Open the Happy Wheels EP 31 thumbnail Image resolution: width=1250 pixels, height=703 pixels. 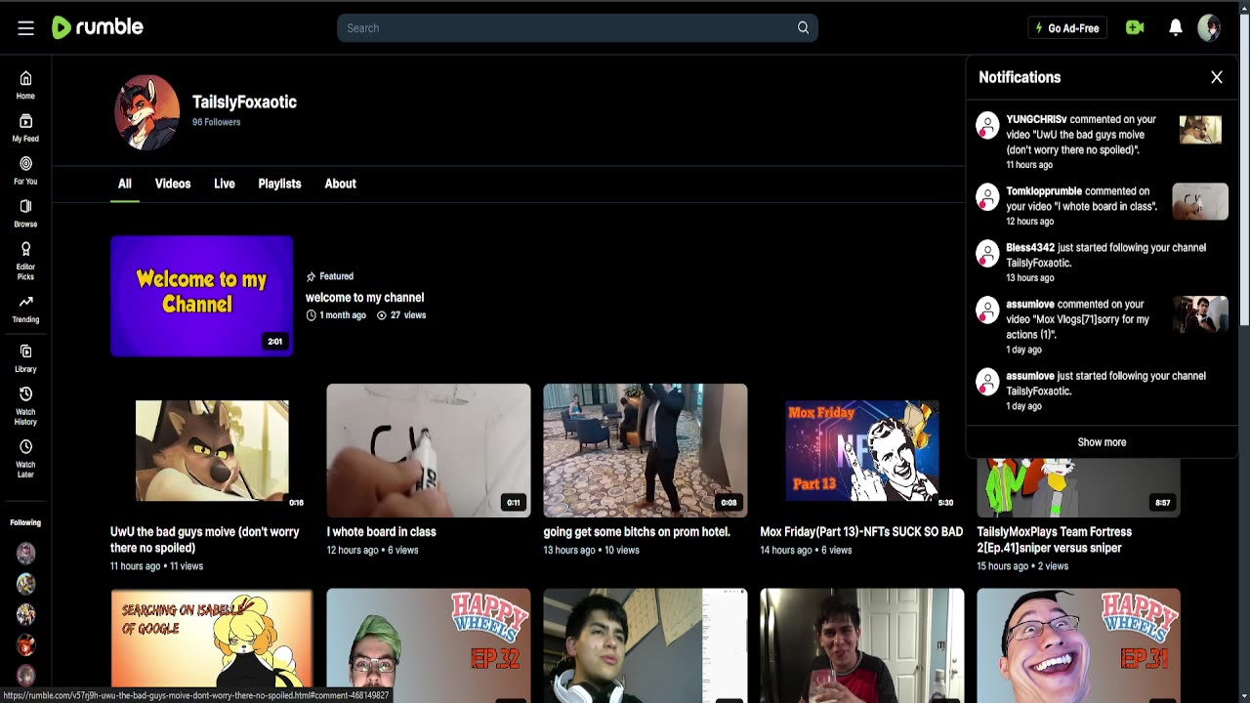tap(1079, 645)
